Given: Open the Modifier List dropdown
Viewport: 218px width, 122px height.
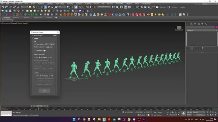Looking at the screenshot, I should pos(202,30).
